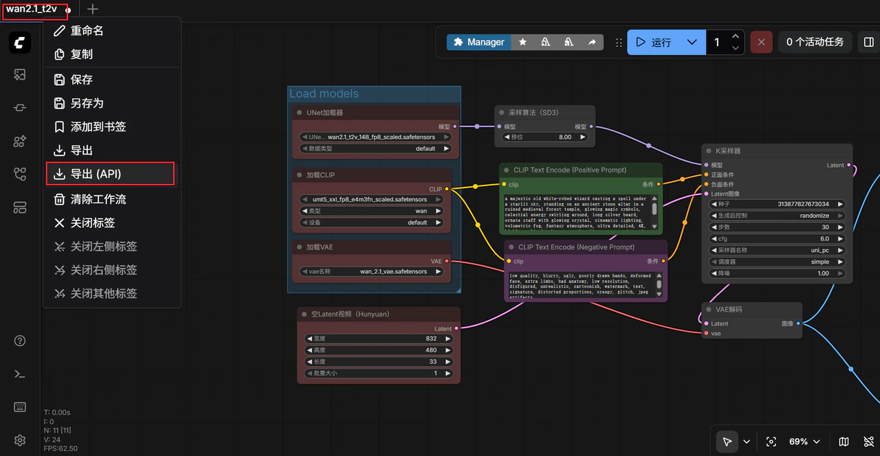Viewport: 880px width, 456px height.
Task: Open the 生成后控制 randomize selector
Action: [x=777, y=216]
